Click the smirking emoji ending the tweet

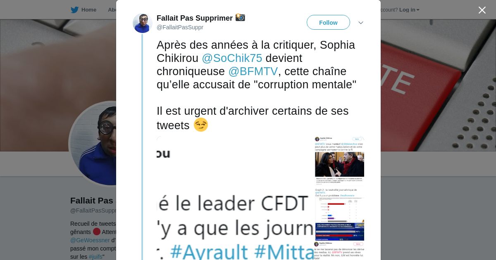[x=201, y=125]
